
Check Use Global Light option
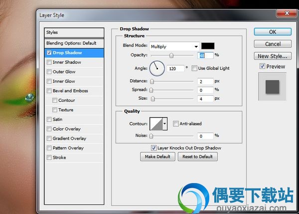[194, 68]
